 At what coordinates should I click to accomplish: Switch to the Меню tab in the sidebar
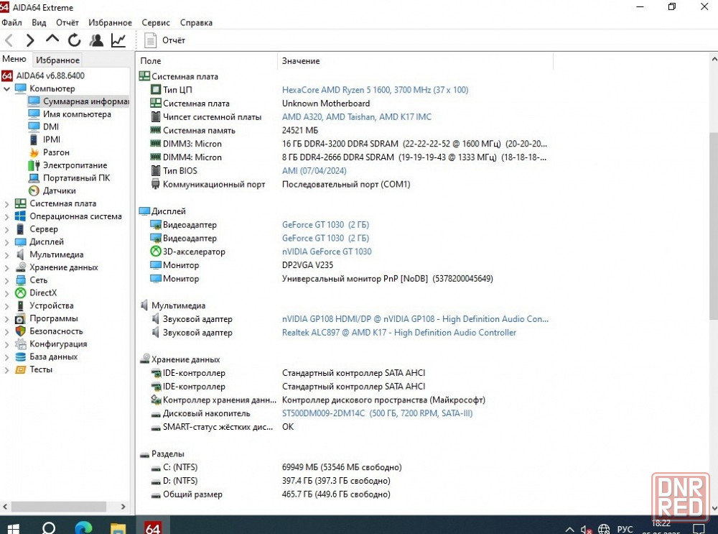point(14,59)
